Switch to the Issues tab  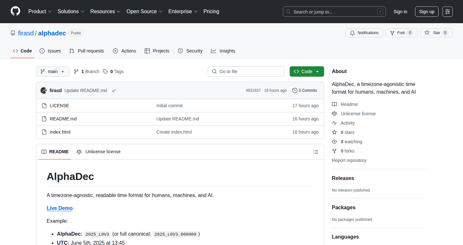click(x=50, y=51)
